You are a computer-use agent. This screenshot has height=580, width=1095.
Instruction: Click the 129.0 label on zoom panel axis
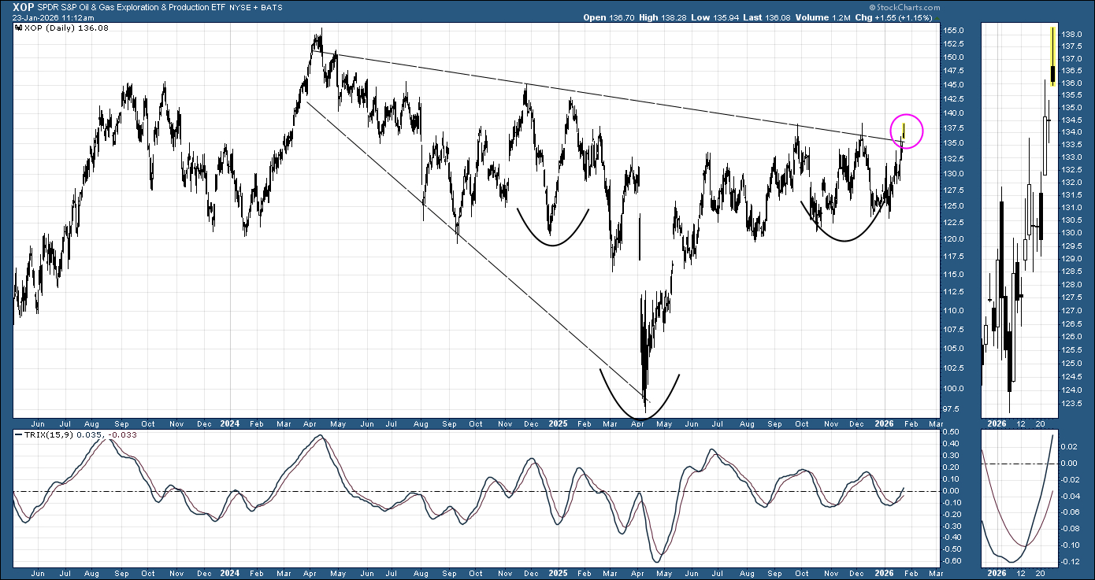click(1072, 259)
